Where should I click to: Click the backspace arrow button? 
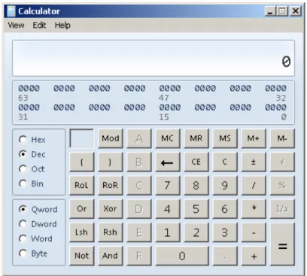[168, 162]
